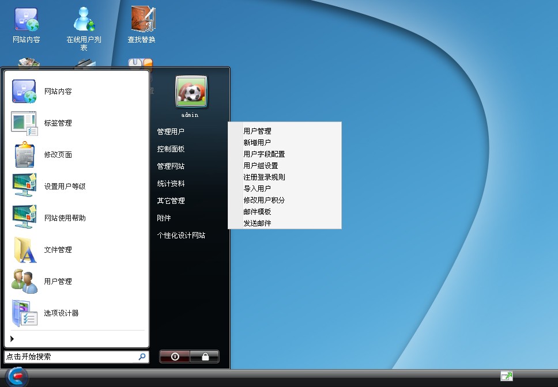Click the 点击开始搜索 search field
Image resolution: width=558 pixels, height=387 pixels.
click(70, 357)
